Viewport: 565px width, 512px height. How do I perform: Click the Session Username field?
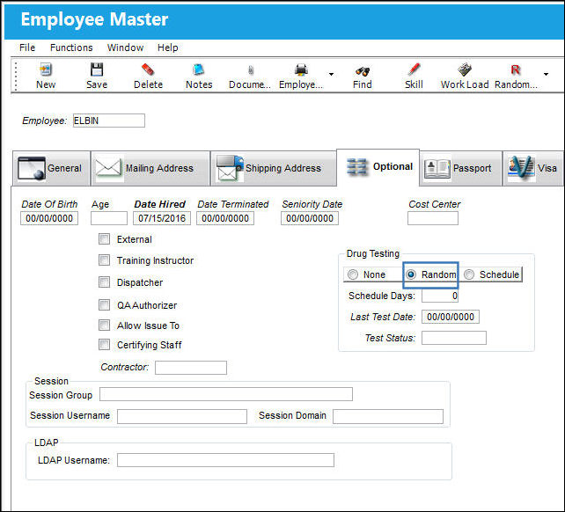[182, 416]
